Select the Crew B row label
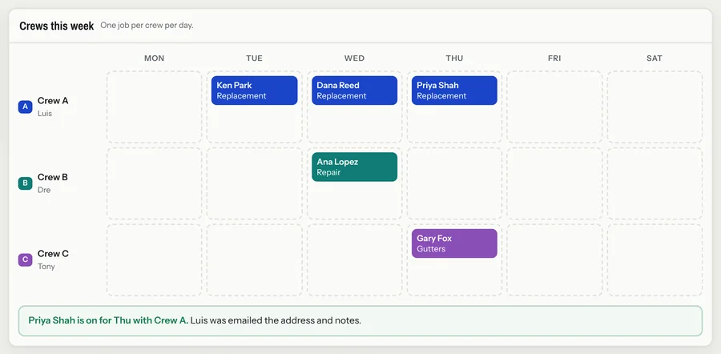Viewport: 721px width, 354px height. tap(53, 177)
